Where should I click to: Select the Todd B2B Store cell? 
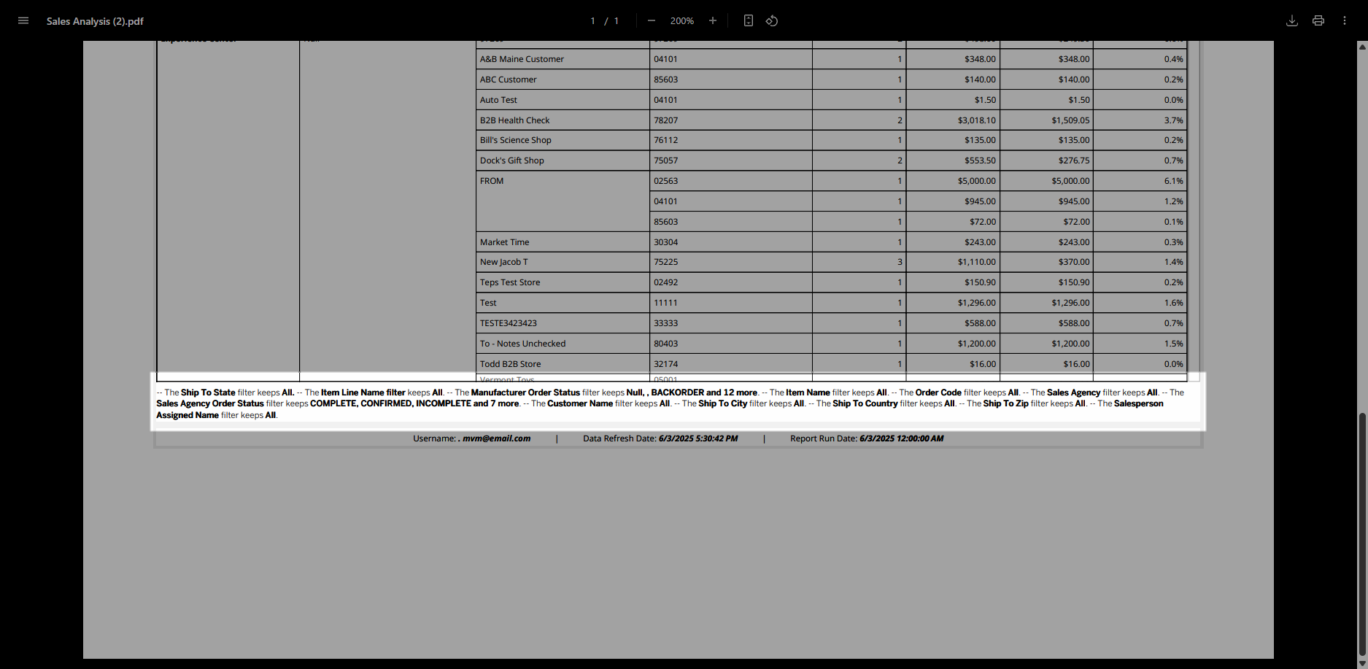pyautogui.click(x=563, y=364)
